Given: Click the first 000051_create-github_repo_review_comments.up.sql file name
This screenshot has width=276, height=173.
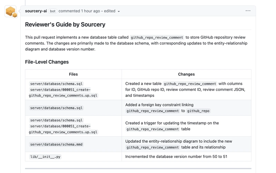Looking at the screenshot, I should click(x=63, y=93).
